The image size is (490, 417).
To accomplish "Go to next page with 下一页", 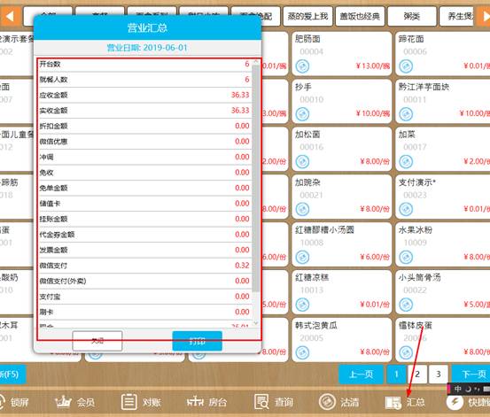I will 471,375.
